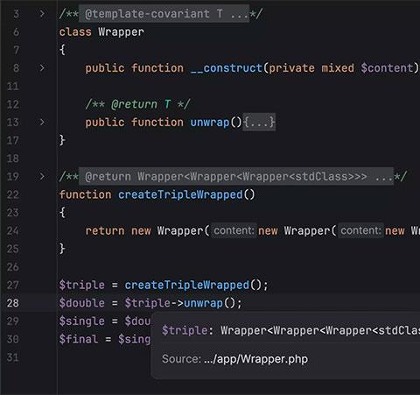Expand the folded unwrap method at line 13
The image size is (420, 395).
pyautogui.click(x=42, y=122)
